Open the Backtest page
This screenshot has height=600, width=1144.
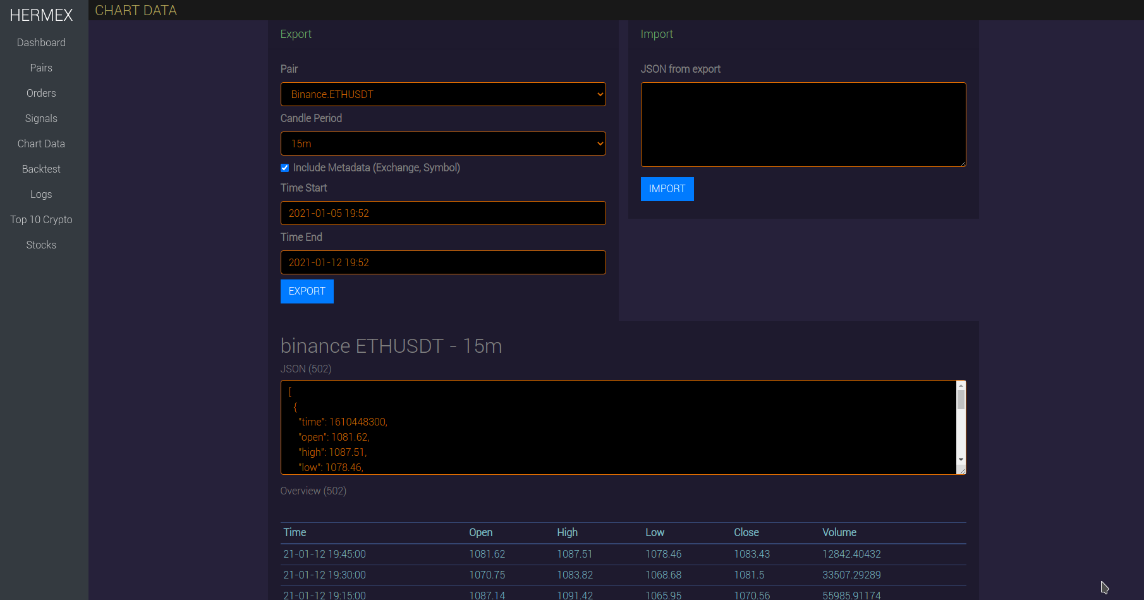click(41, 169)
